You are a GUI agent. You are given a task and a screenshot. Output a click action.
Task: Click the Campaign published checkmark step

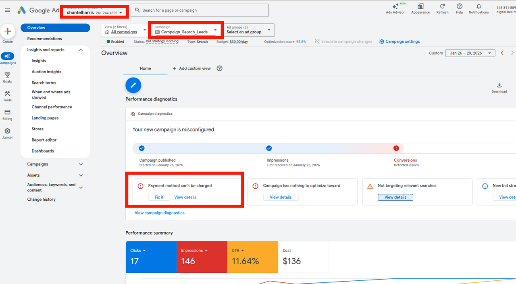pos(141,148)
